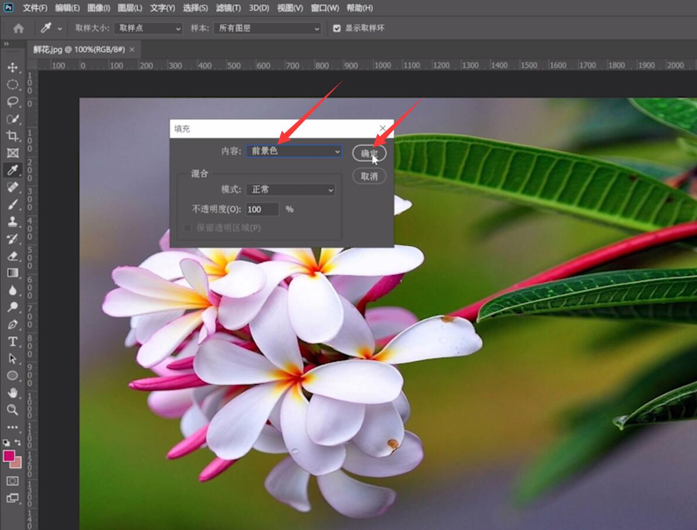
Task: Change the screen mode
Action: point(12,498)
